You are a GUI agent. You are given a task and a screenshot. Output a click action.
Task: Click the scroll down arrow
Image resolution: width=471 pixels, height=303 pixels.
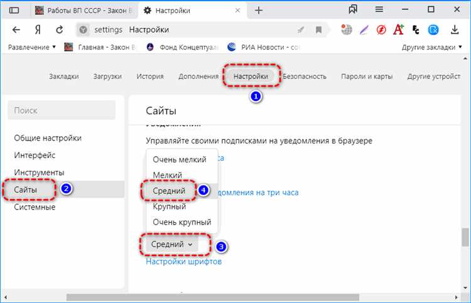coord(465,288)
